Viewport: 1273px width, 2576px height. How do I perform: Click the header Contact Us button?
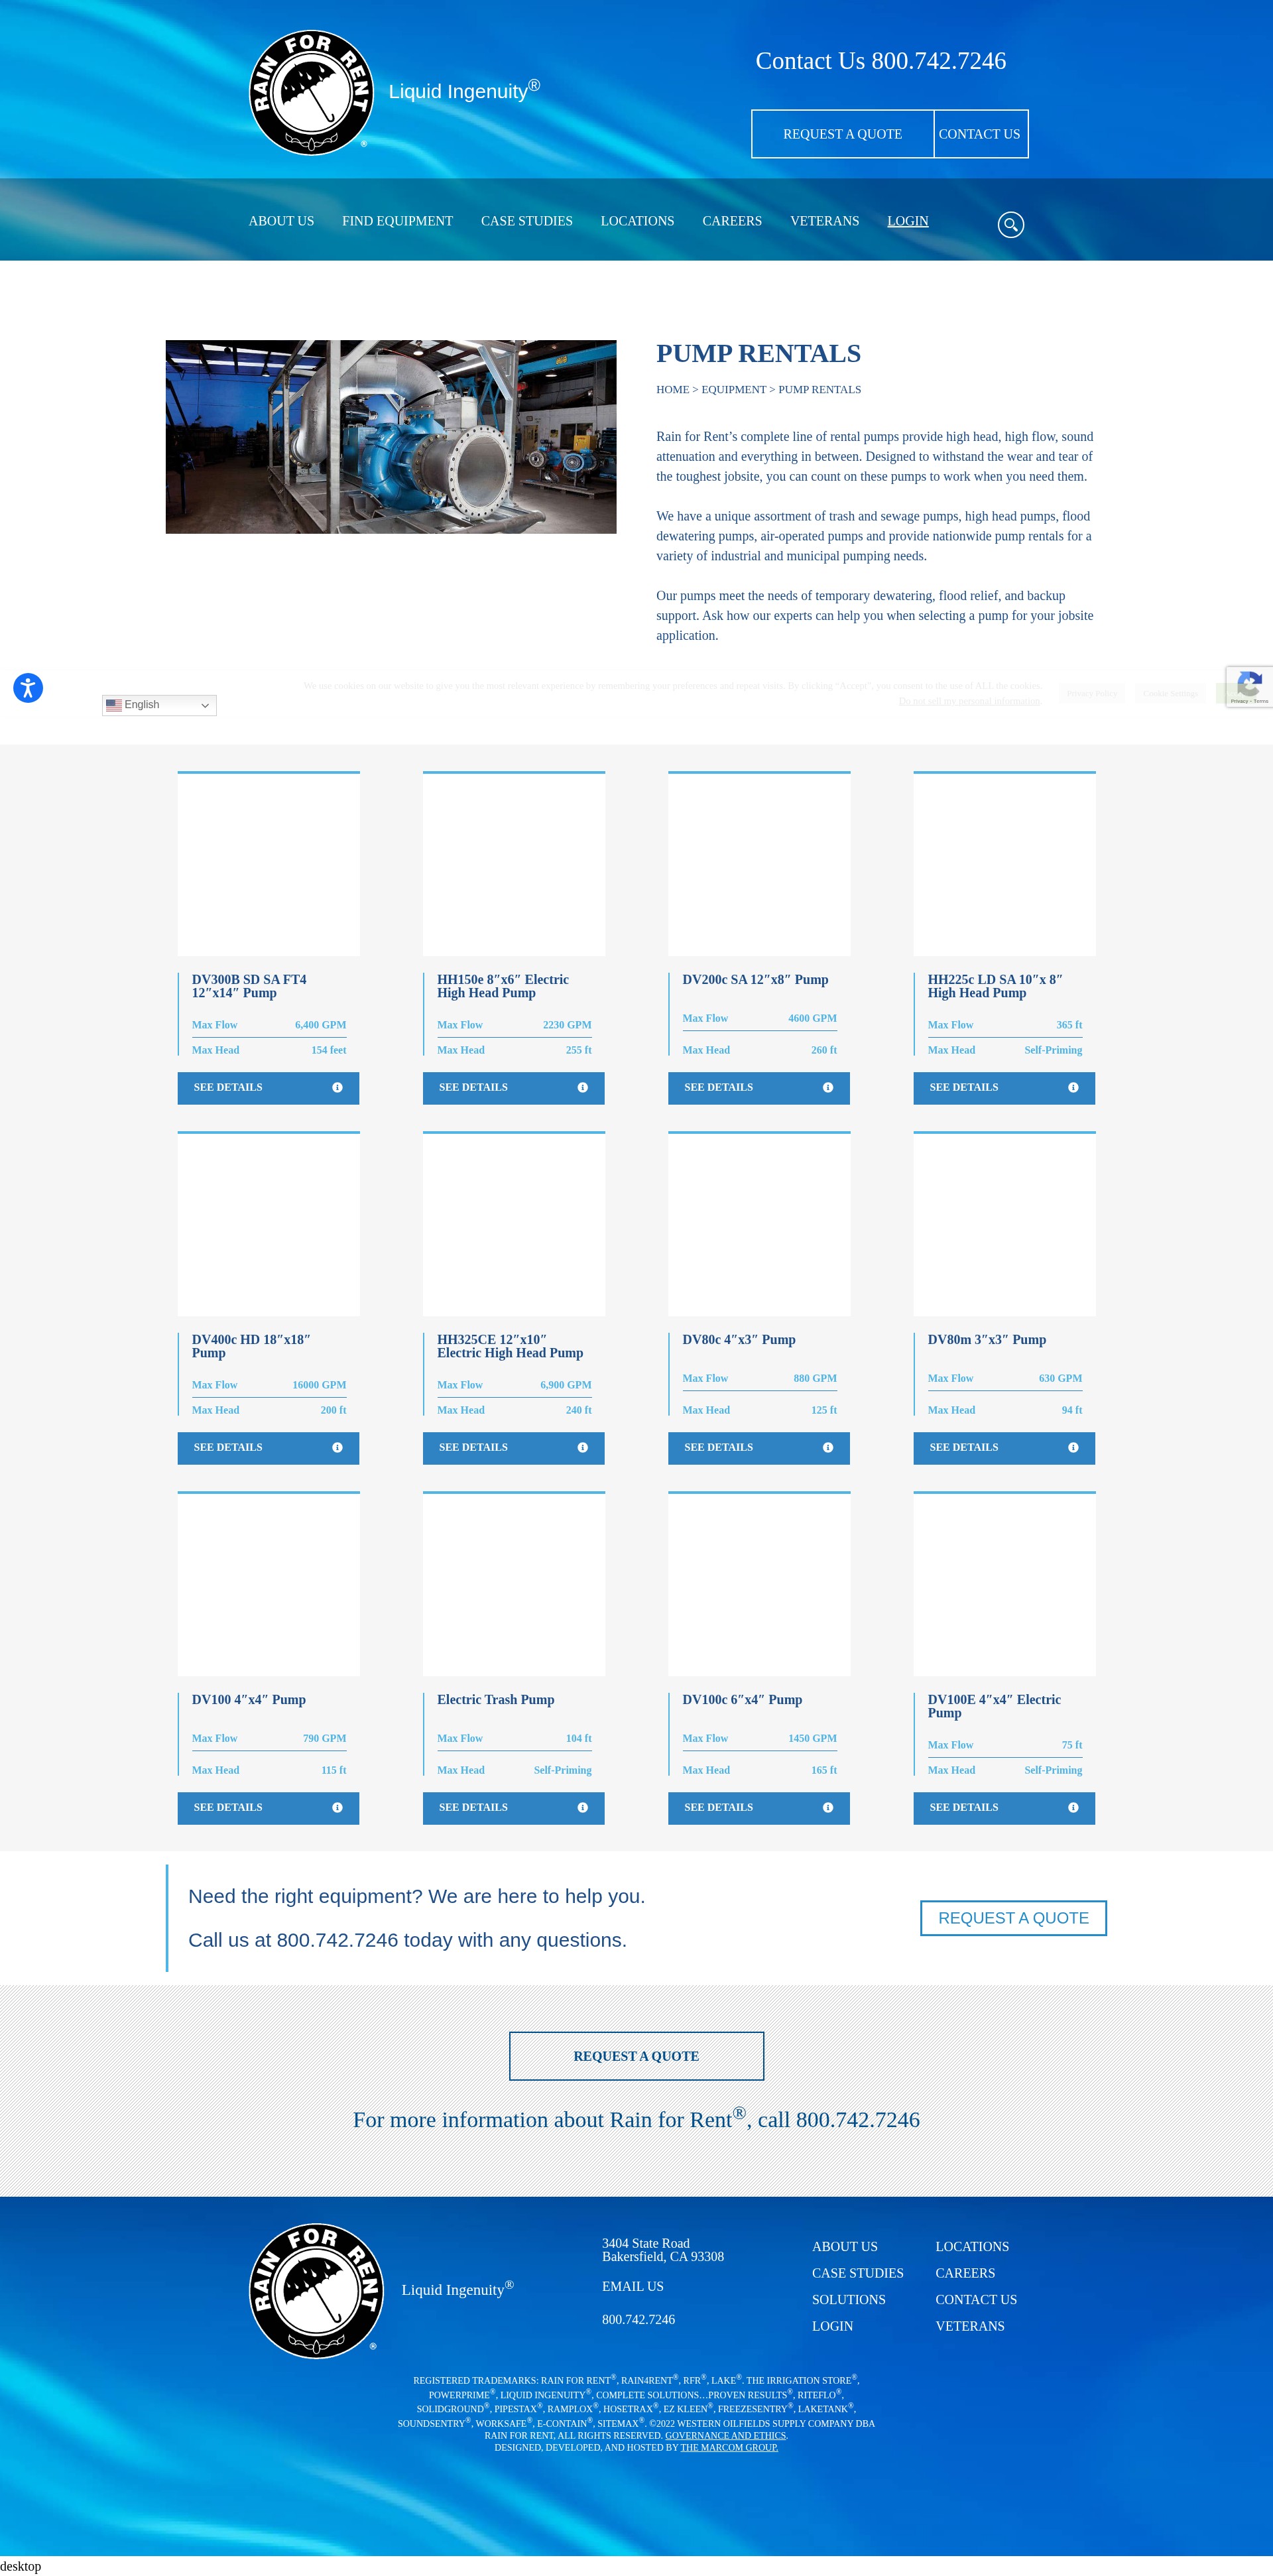click(980, 134)
